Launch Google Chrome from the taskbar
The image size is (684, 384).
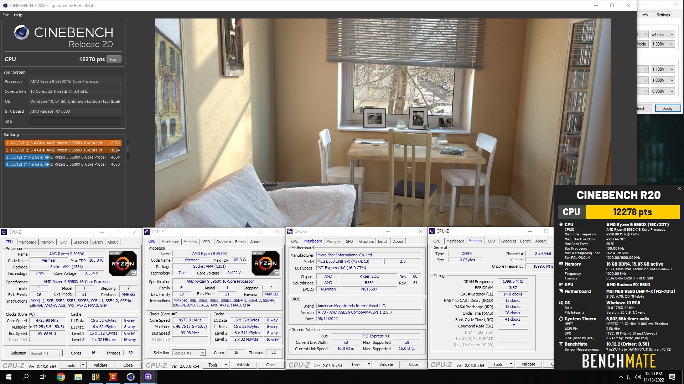point(61,377)
